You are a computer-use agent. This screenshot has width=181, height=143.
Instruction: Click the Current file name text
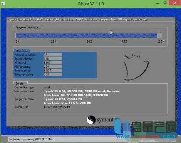tap(57, 107)
